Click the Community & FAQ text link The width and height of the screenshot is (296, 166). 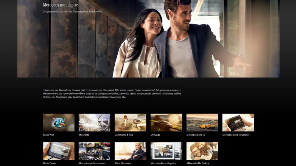pyautogui.click(x=124, y=135)
